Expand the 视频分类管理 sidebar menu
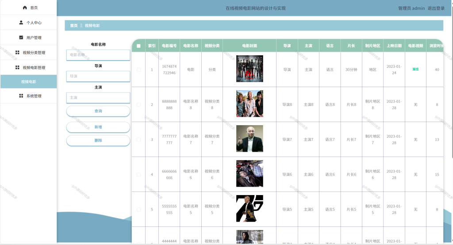The image size is (453, 245). (x=29, y=53)
